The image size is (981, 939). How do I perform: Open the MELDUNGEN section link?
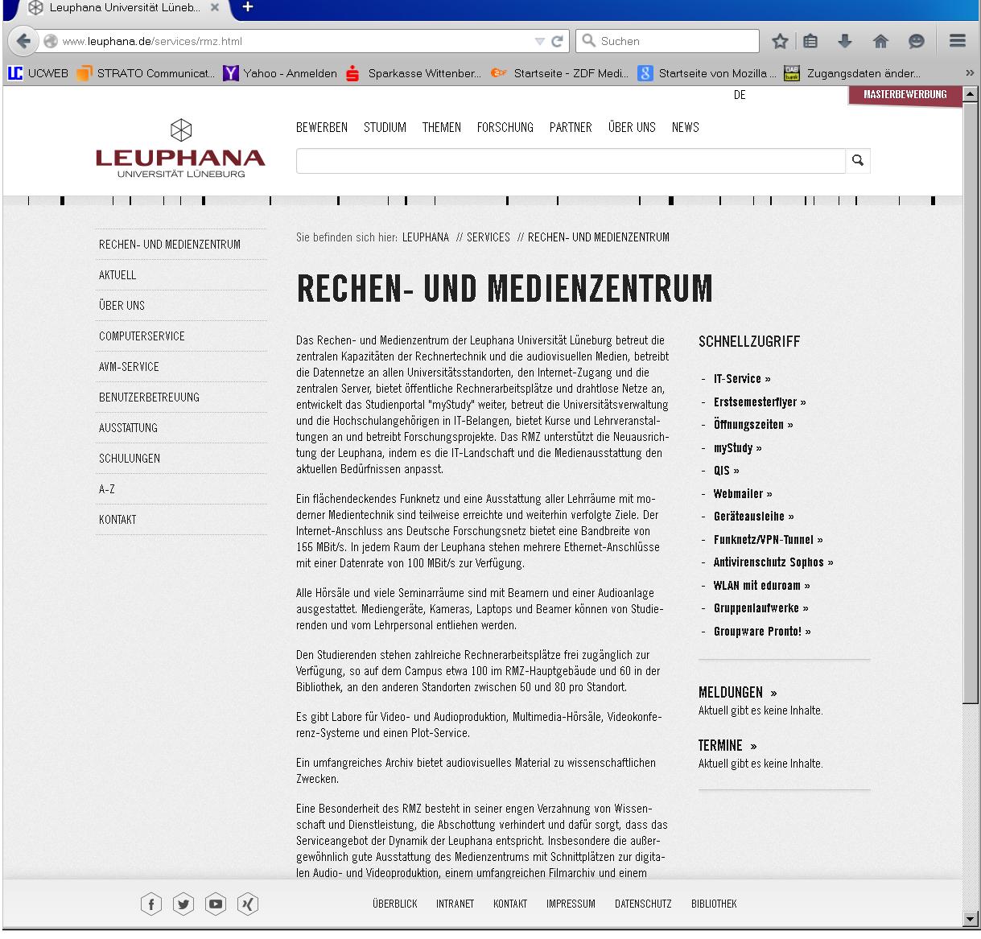[x=737, y=693]
